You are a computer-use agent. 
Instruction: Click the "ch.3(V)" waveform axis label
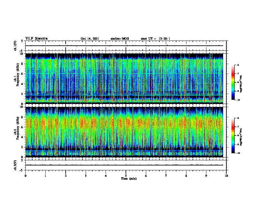coord(15,165)
